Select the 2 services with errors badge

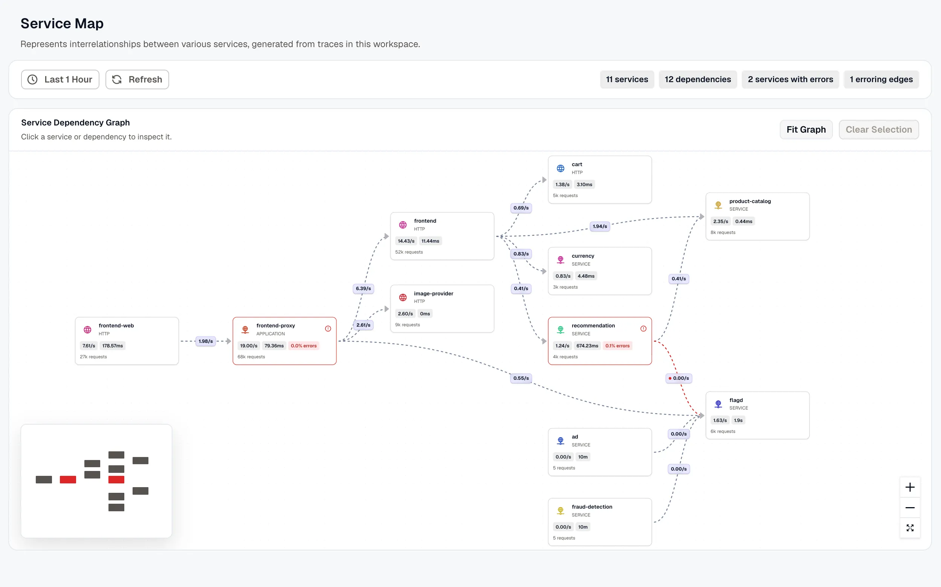790,79
